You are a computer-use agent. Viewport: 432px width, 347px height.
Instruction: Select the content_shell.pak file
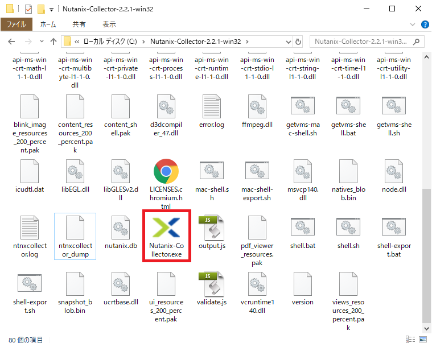pyautogui.click(x=121, y=115)
